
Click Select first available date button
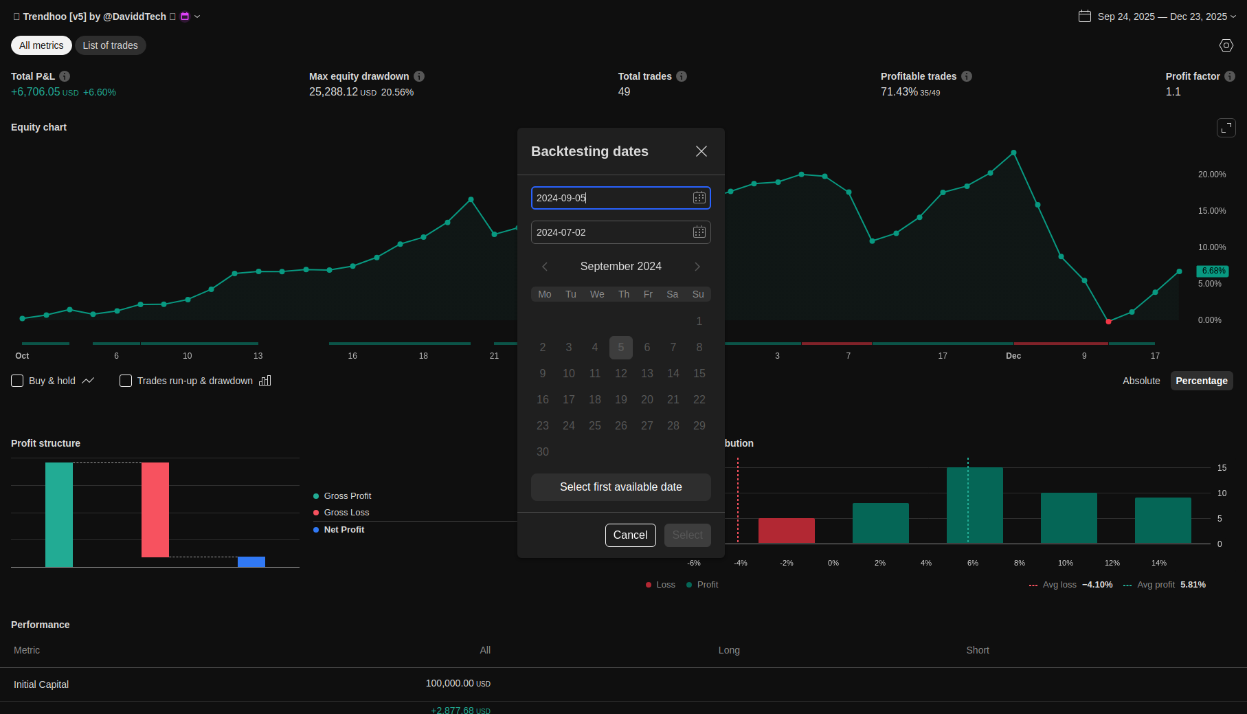pyautogui.click(x=620, y=487)
